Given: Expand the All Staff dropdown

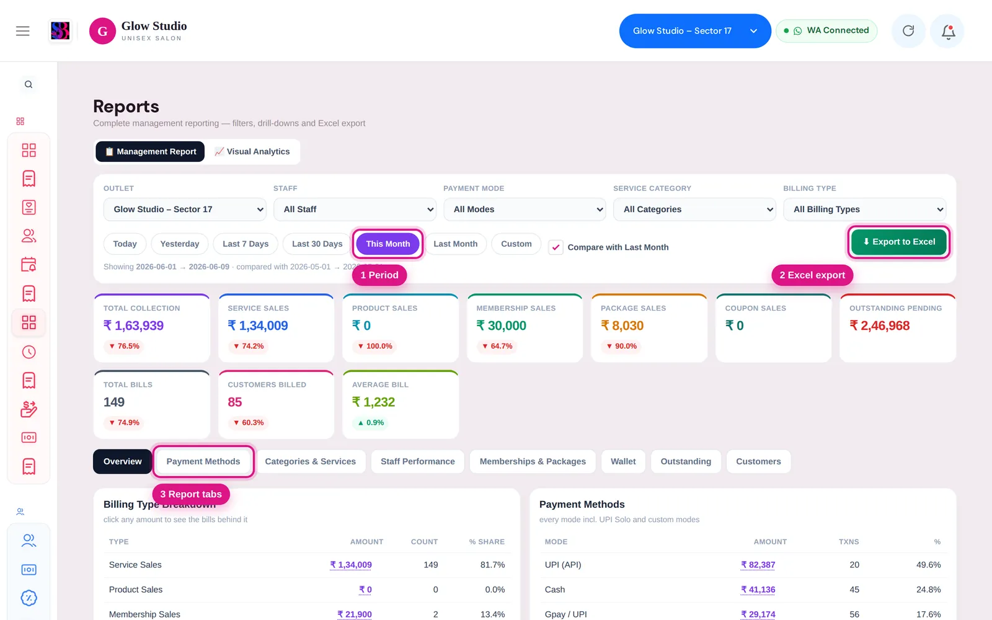Looking at the screenshot, I should click(355, 210).
